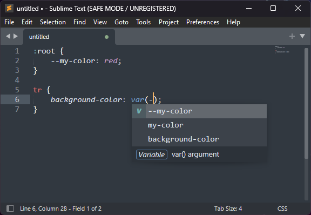311x215 pixels.
Task: Change Tab Size: 4 setting
Action: tap(228, 209)
